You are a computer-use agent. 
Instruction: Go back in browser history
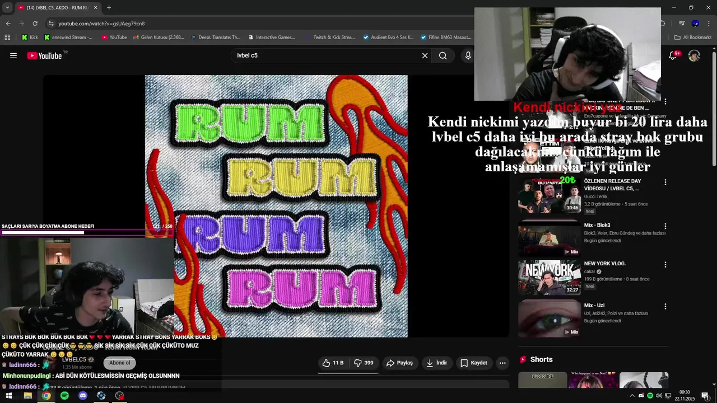pyautogui.click(x=8, y=24)
